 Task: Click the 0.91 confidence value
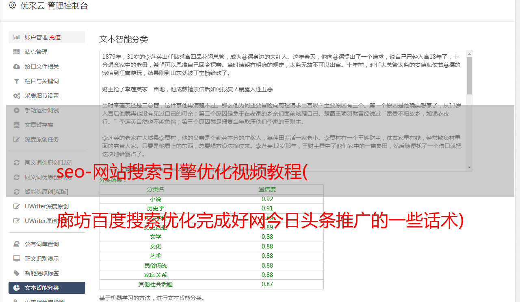click(x=267, y=208)
